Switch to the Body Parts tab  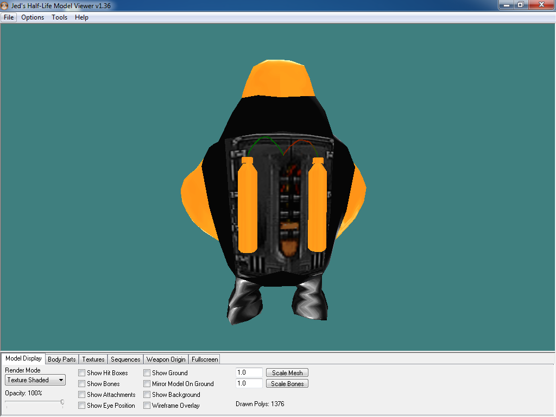(x=62, y=359)
